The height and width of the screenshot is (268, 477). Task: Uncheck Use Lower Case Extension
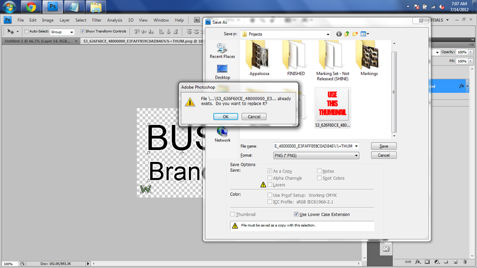pos(296,214)
